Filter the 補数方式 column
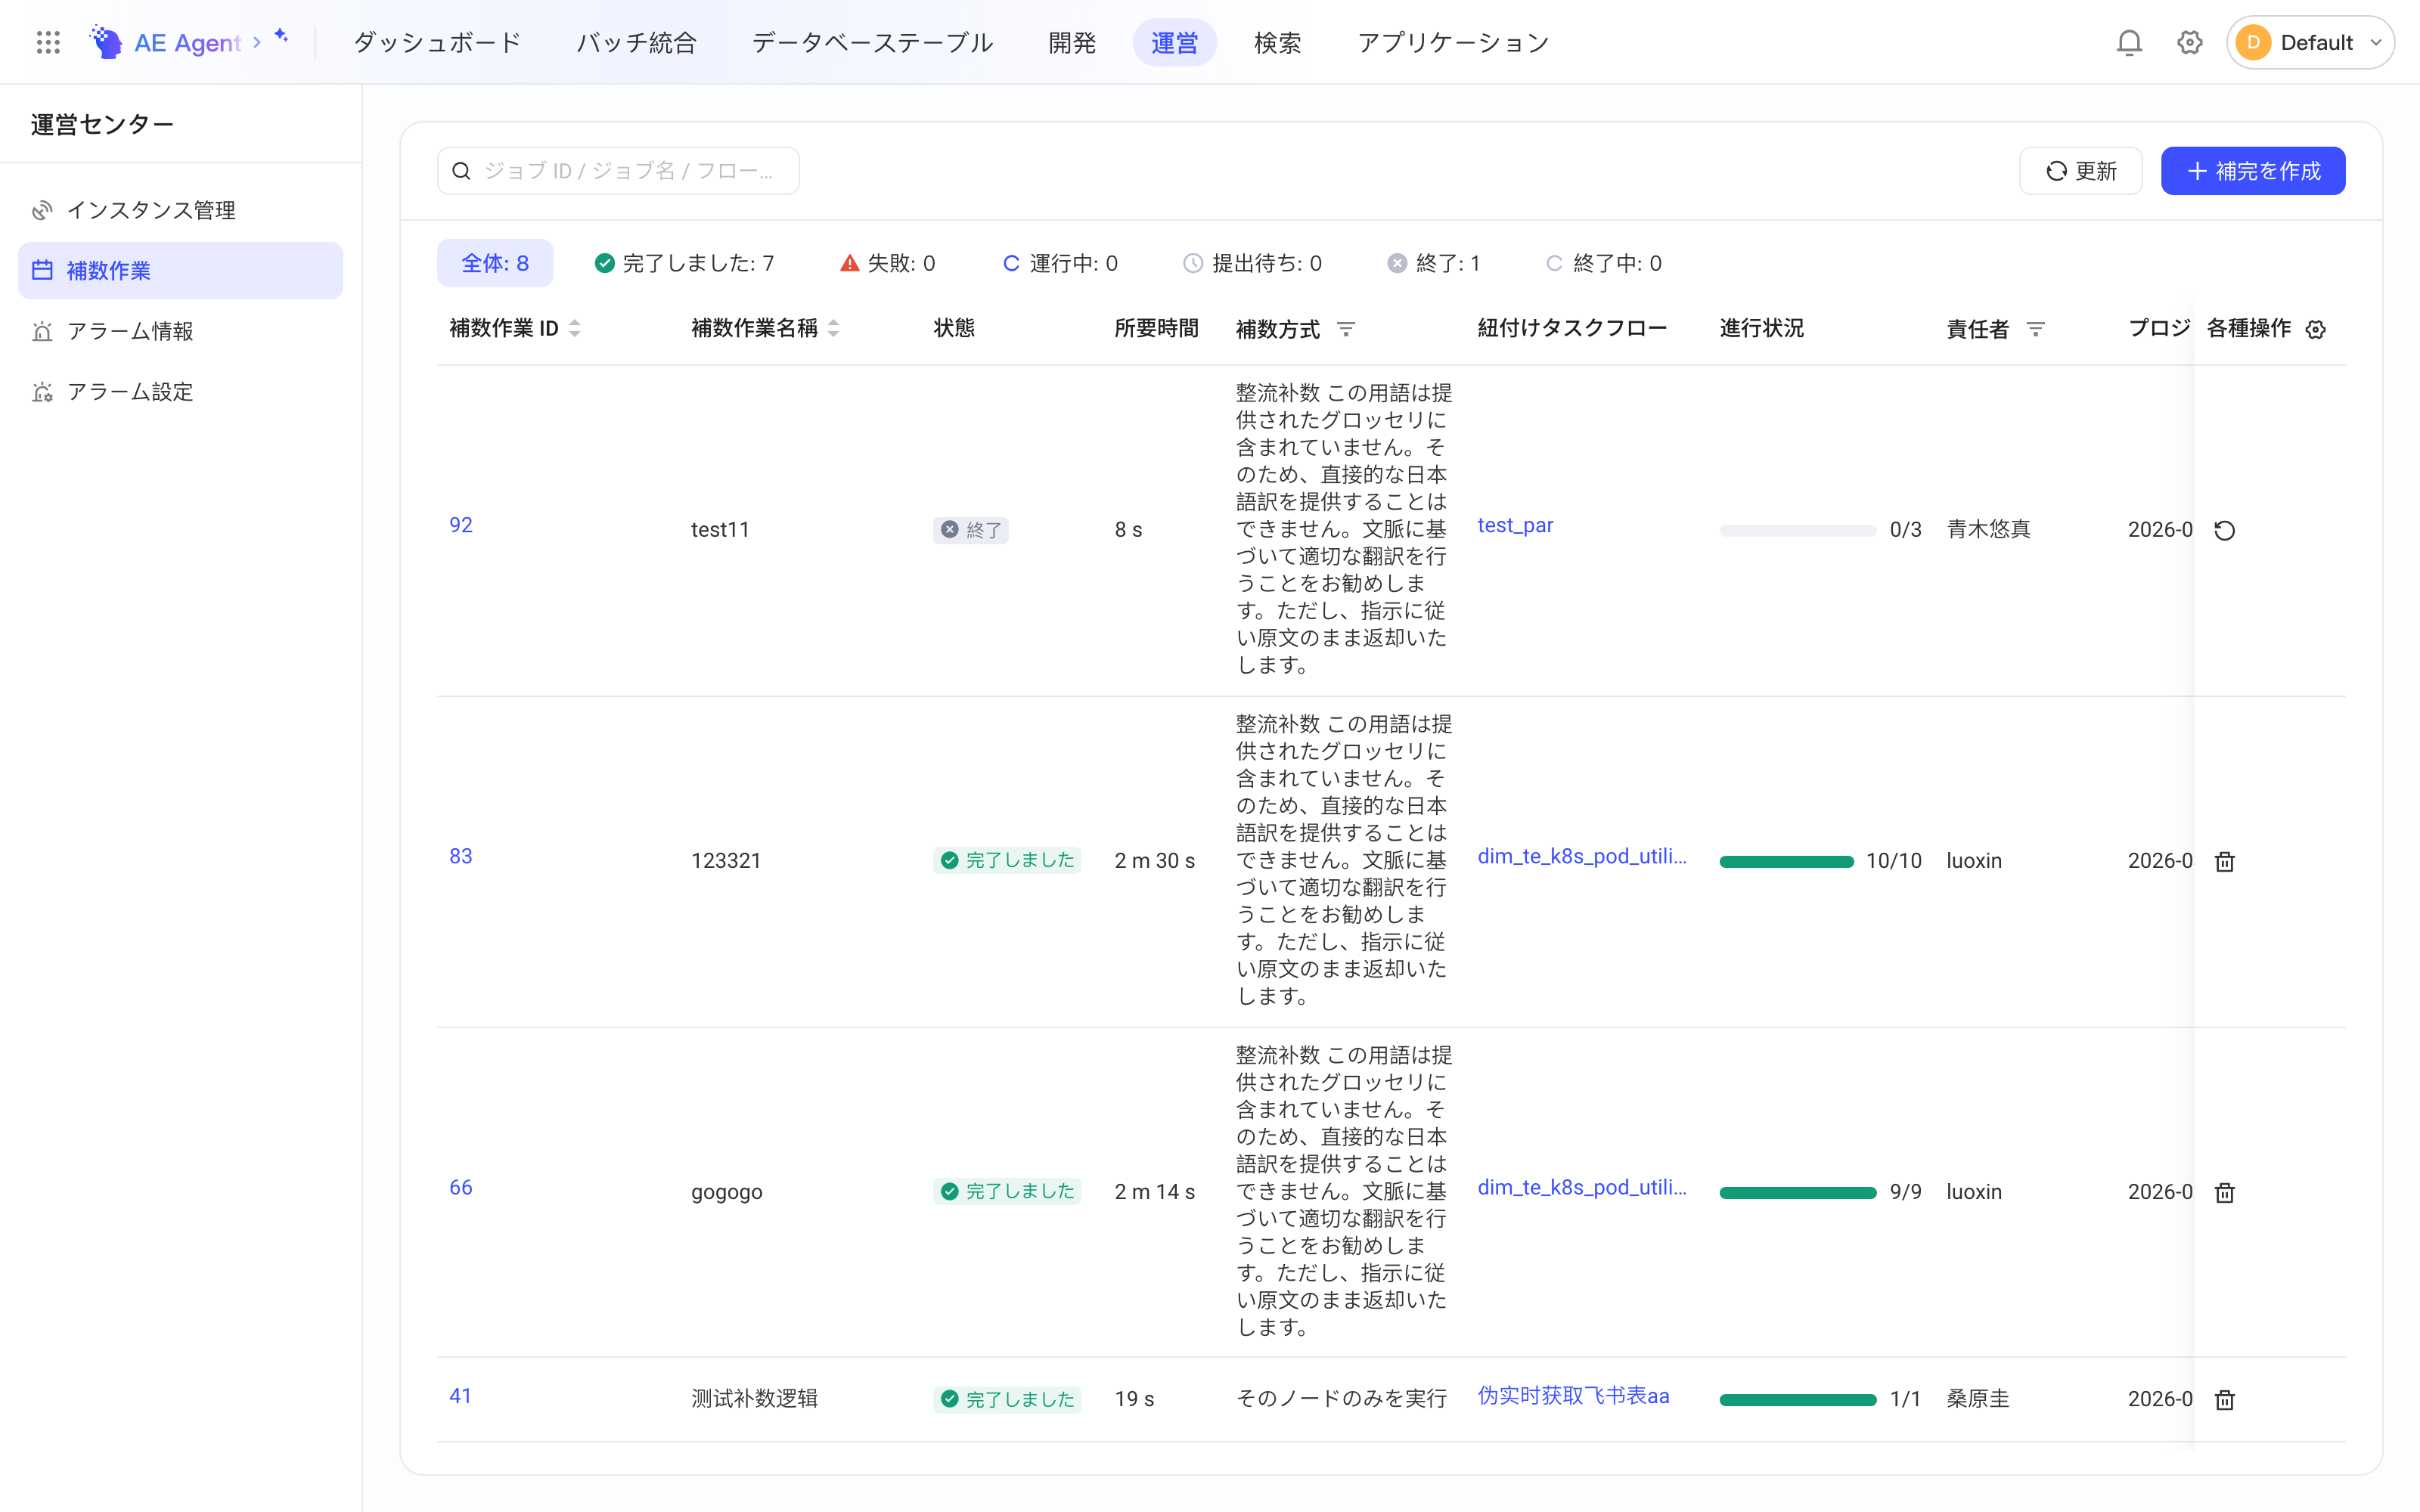 click(1346, 329)
